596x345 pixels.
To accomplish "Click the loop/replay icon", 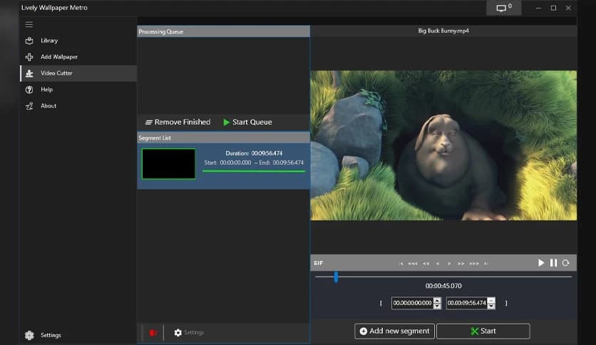I will [x=565, y=263].
